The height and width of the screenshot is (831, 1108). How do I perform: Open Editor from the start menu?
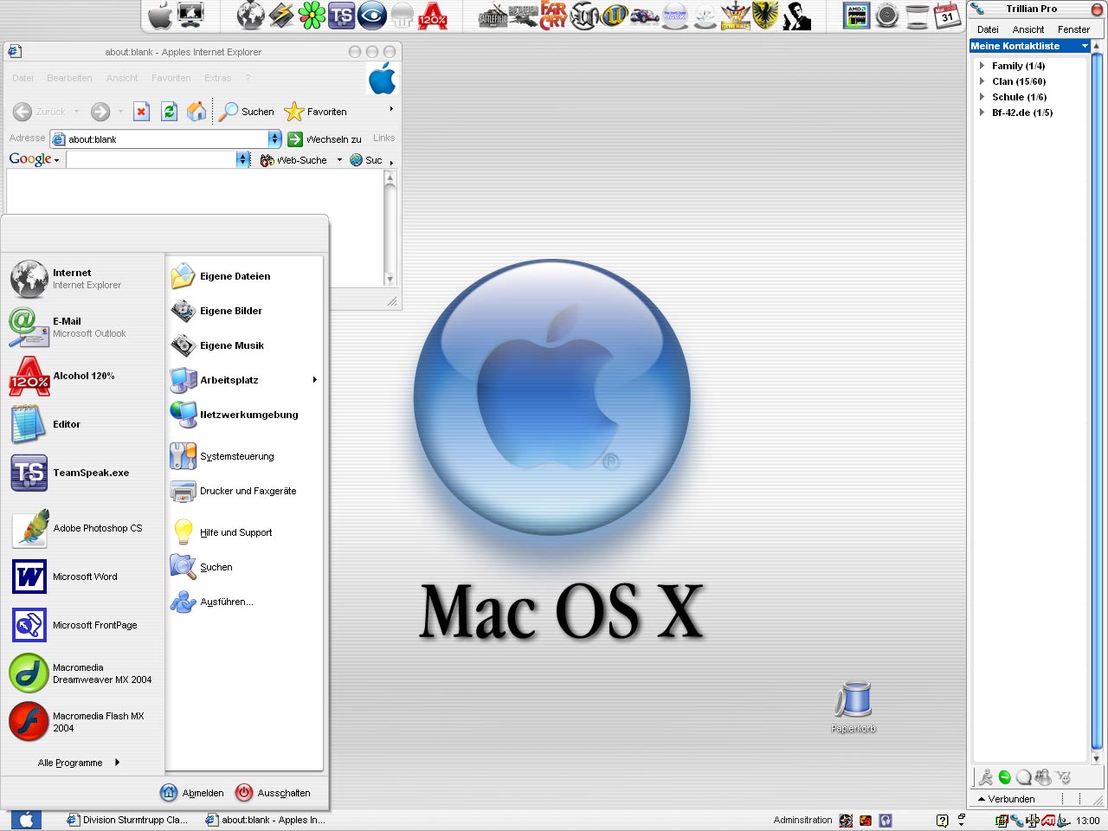point(82,424)
